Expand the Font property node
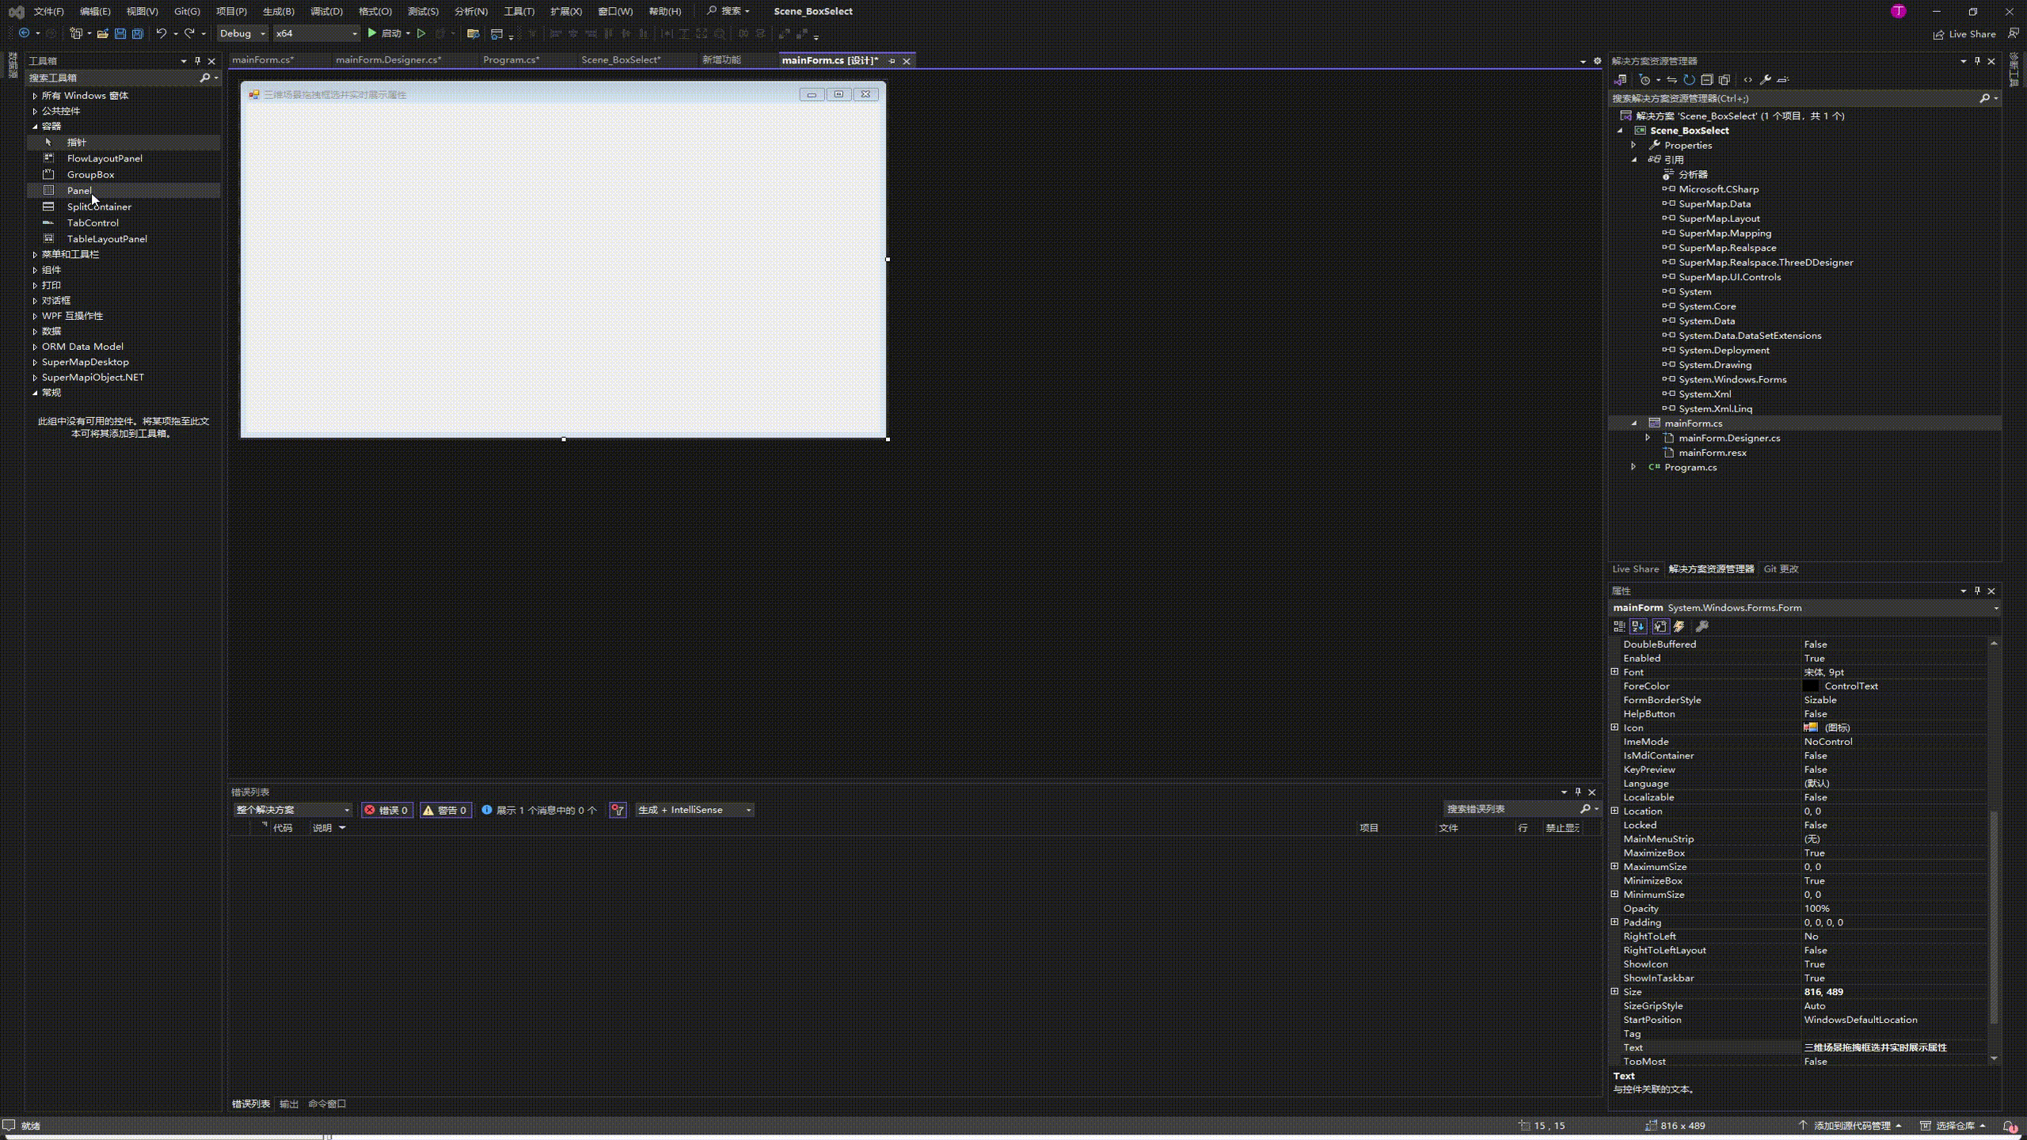2027x1140 pixels. click(x=1614, y=672)
